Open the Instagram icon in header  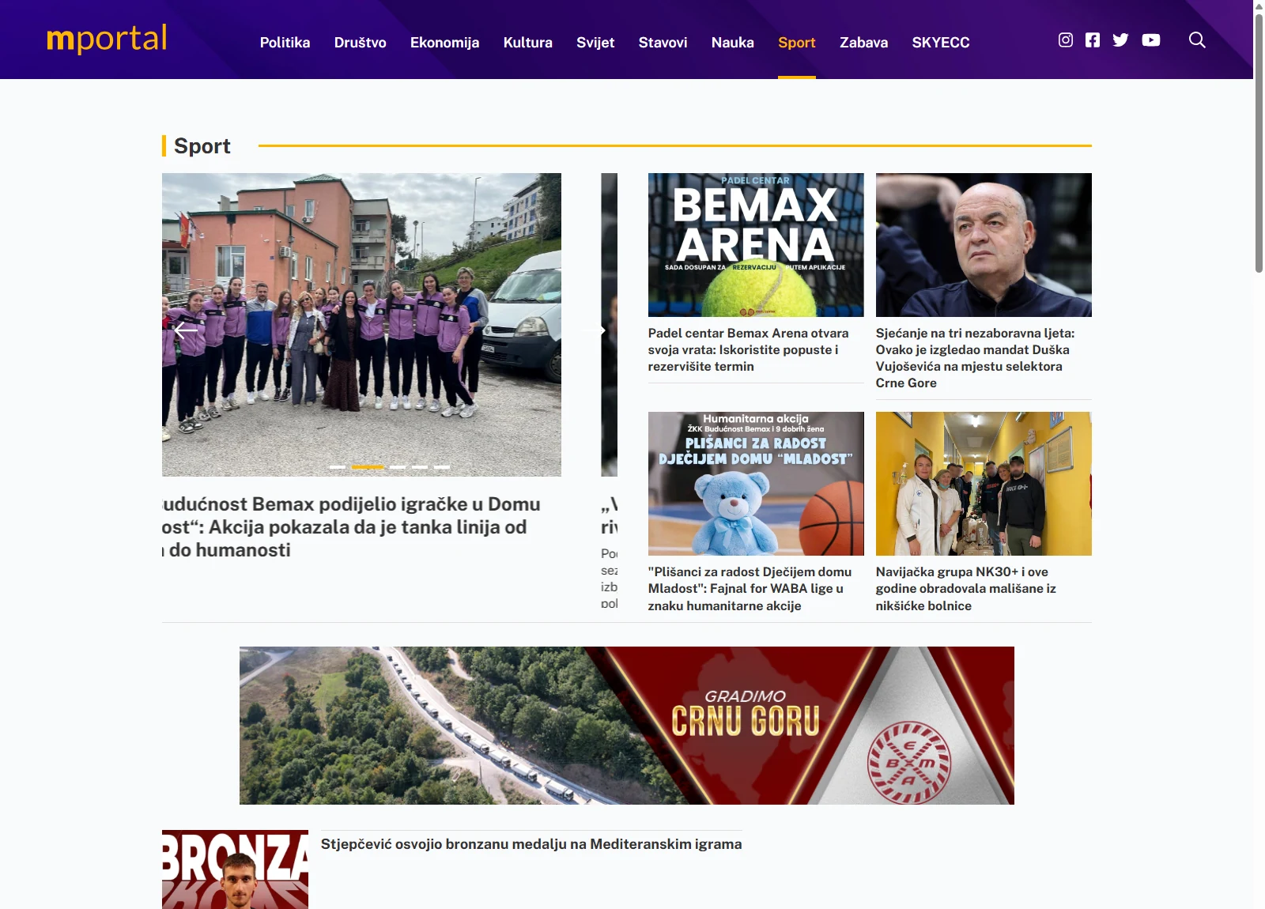click(1066, 40)
